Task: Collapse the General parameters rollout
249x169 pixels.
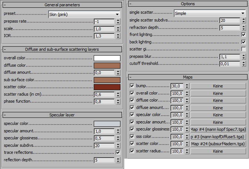Action: pyautogui.click(x=62, y=5)
